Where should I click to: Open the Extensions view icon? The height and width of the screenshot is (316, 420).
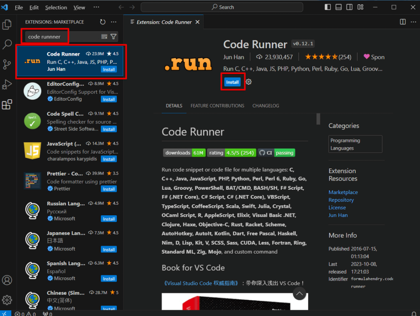point(7,104)
